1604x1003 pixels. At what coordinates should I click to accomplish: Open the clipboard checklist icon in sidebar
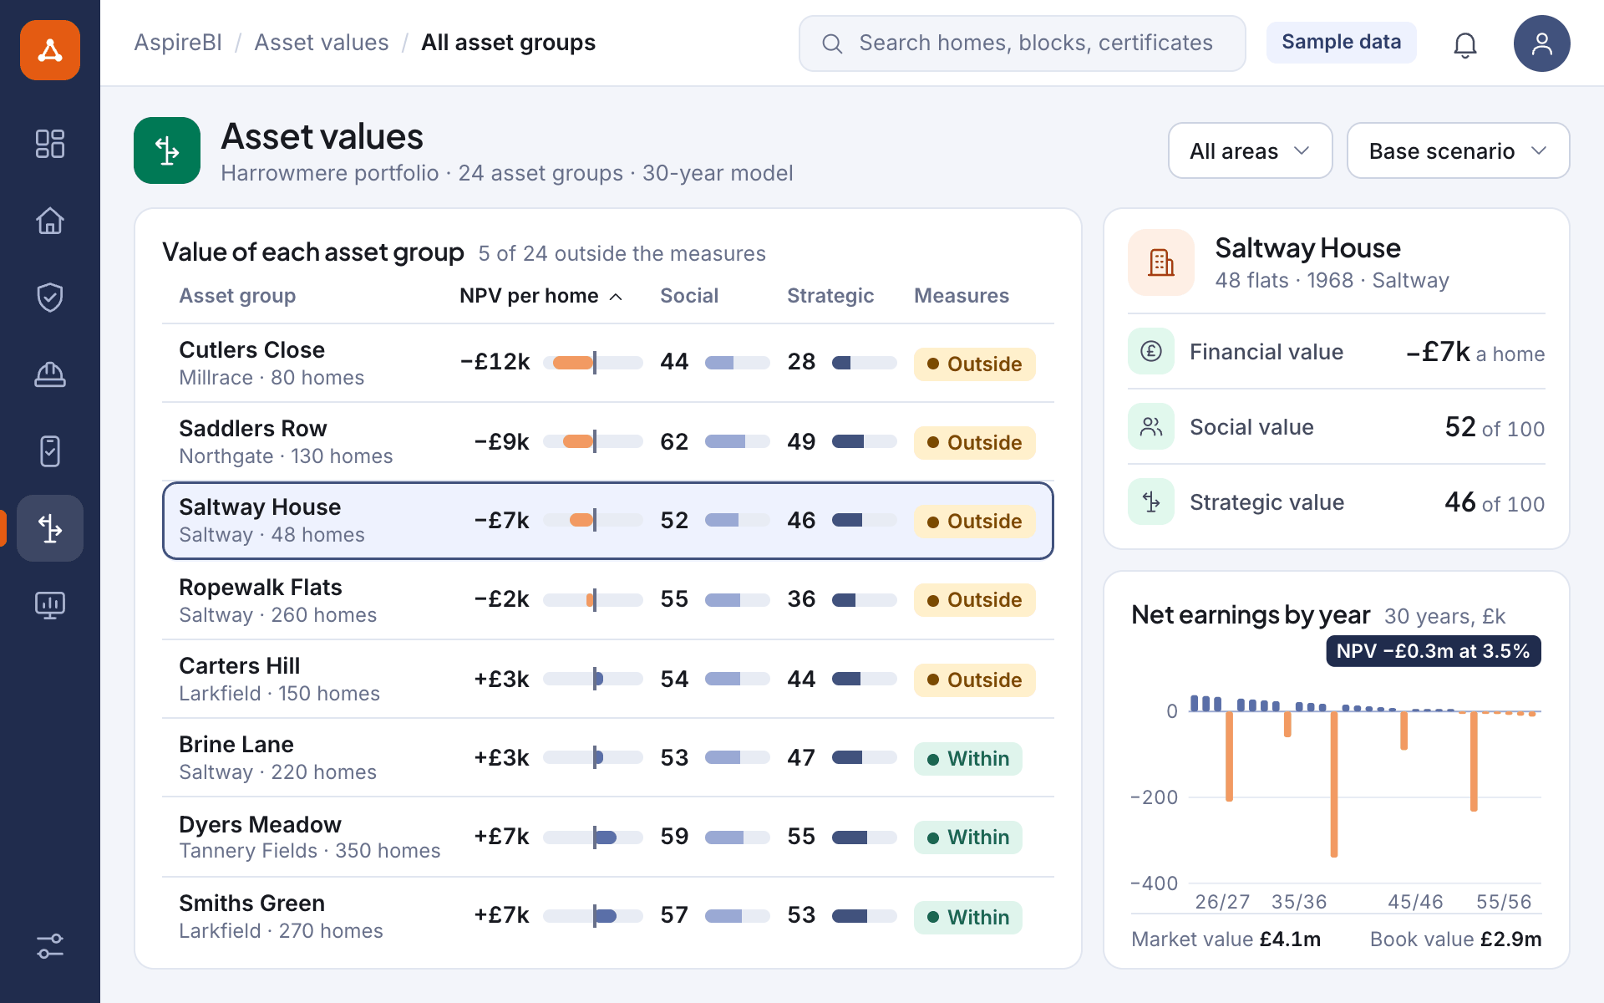50,451
